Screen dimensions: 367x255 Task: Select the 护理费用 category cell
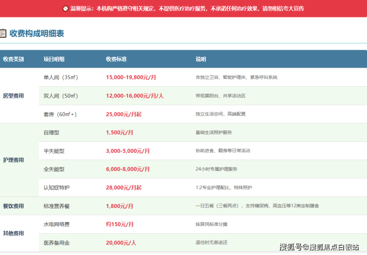[13, 160]
